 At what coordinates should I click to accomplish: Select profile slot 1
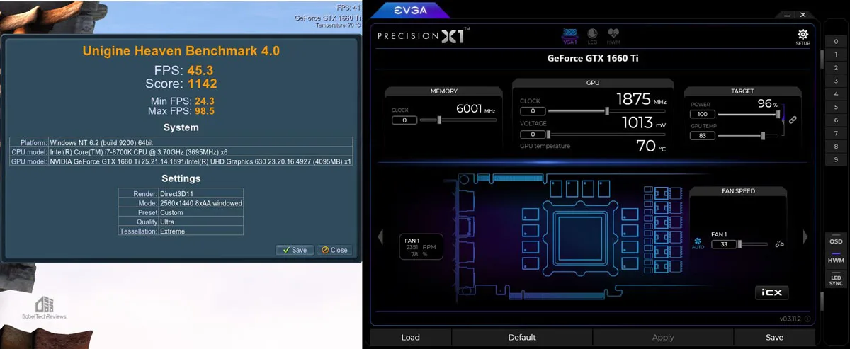[836, 55]
